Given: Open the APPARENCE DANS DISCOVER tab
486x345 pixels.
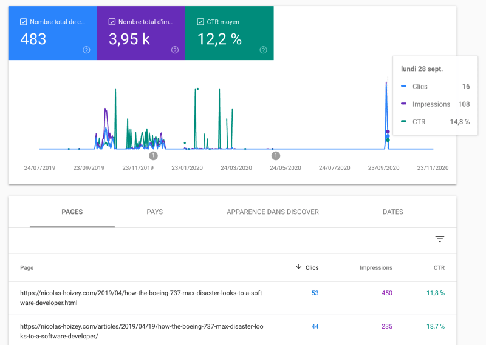Looking at the screenshot, I should click(272, 212).
